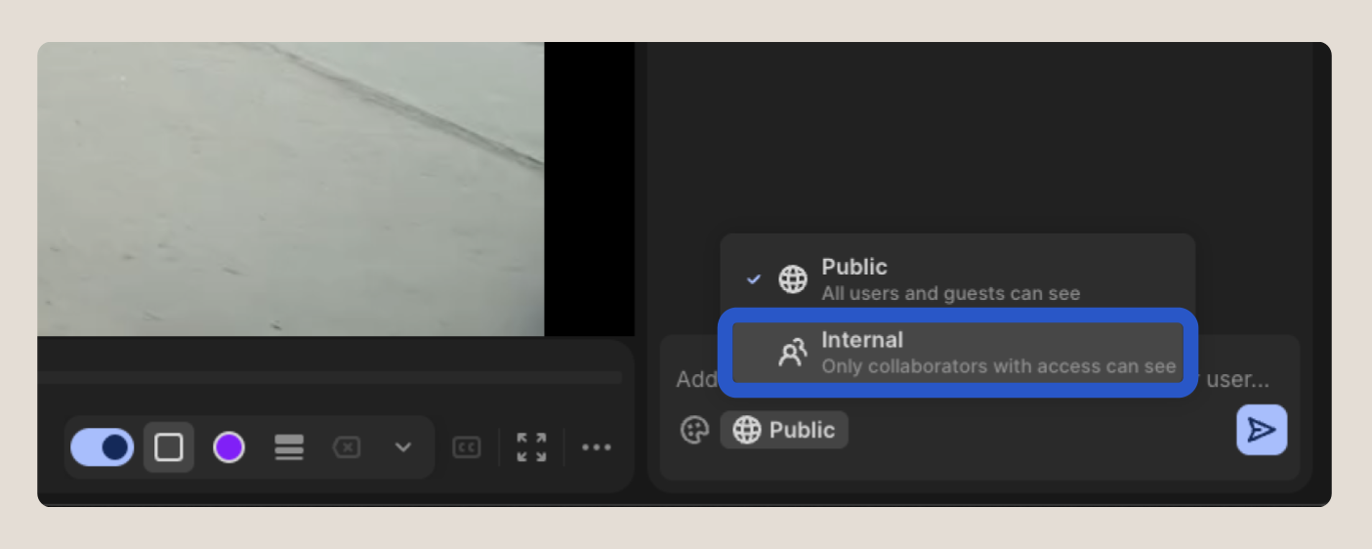Click the globe icon beside Public option
Viewport: 1372px width, 549px height.
pyautogui.click(x=792, y=279)
